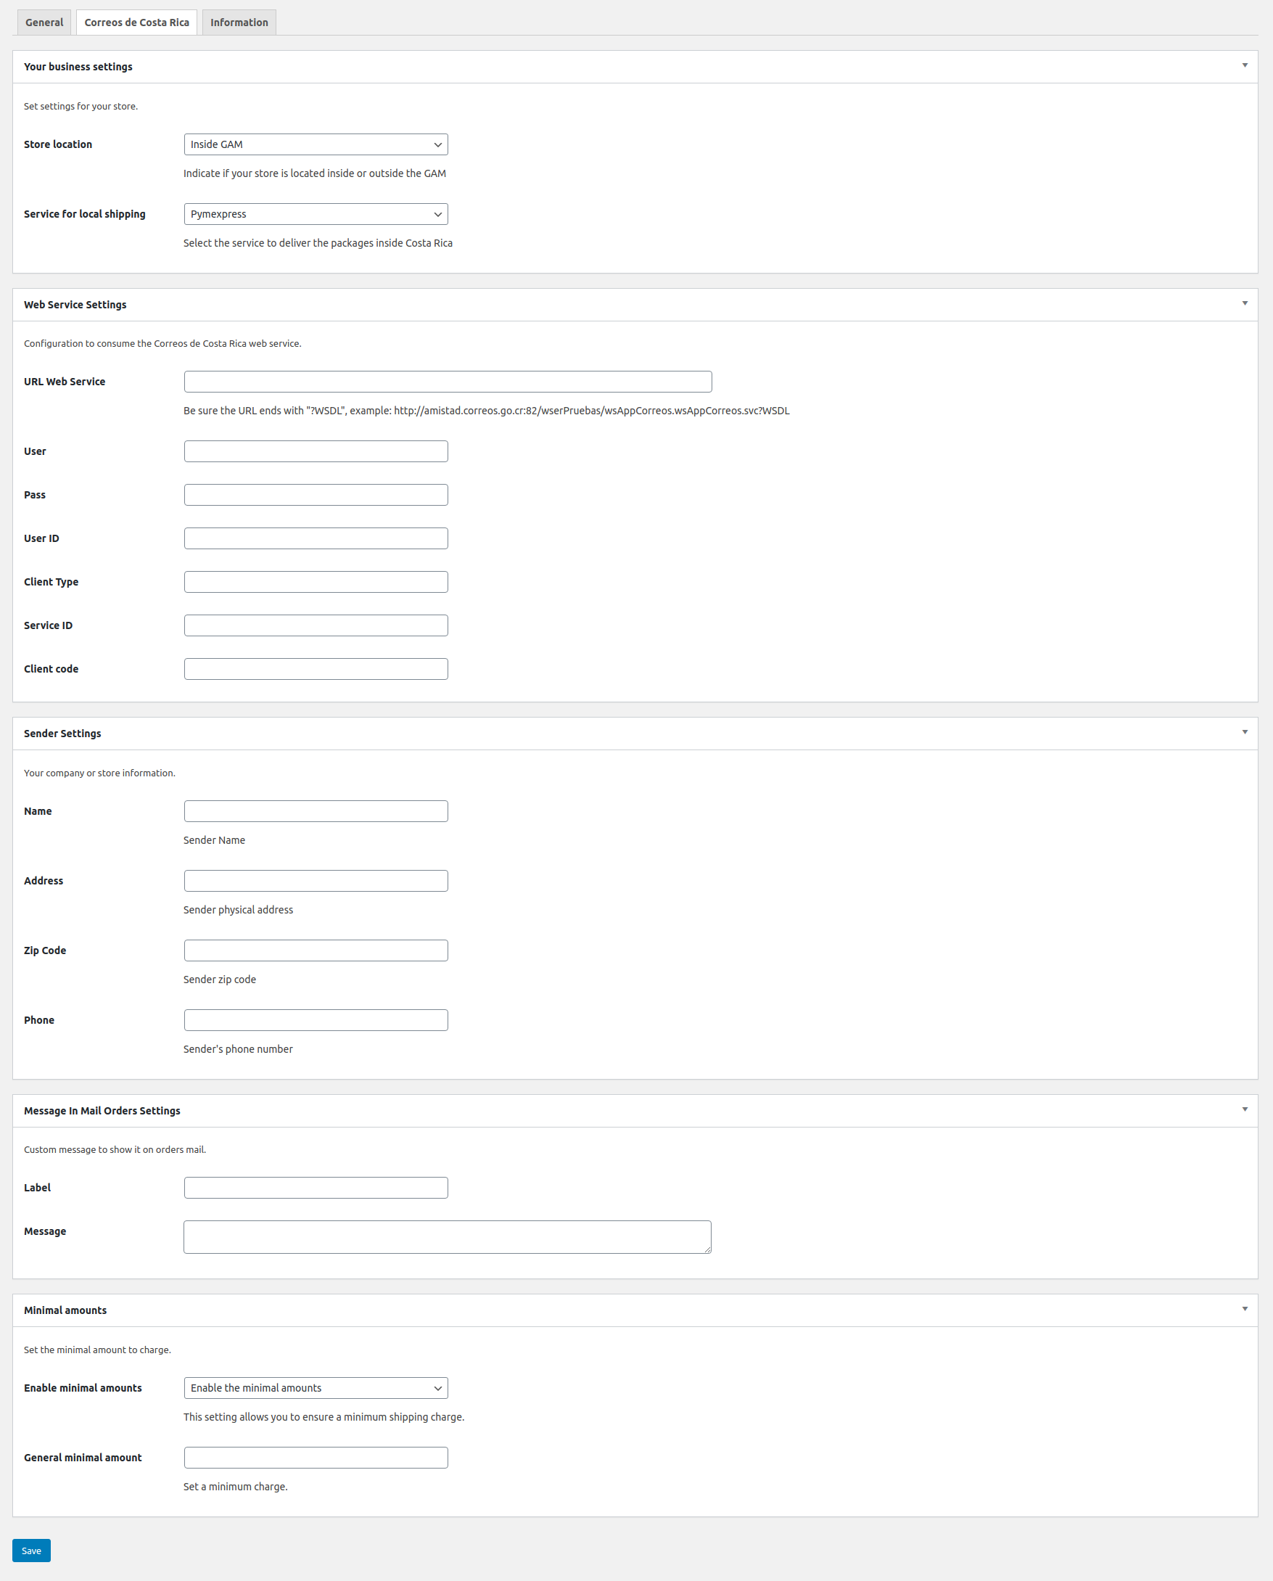Click the General minimal amount label

tap(83, 1458)
